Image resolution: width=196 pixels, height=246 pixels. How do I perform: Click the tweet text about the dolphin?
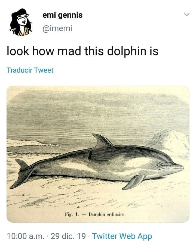tap(82, 51)
